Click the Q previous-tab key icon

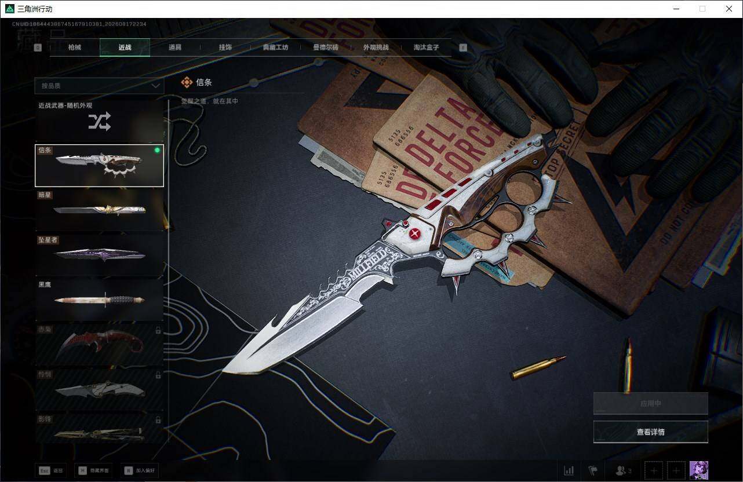38,48
